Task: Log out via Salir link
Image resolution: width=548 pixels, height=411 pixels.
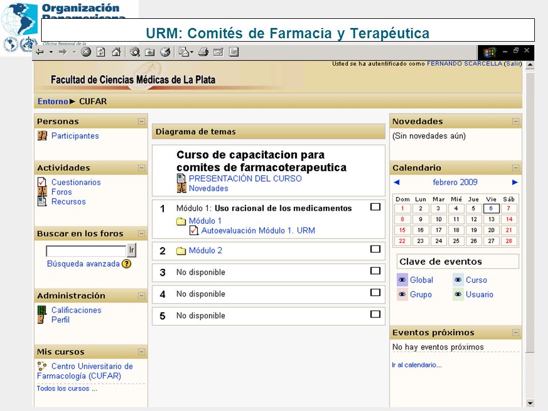Action: click(x=513, y=63)
